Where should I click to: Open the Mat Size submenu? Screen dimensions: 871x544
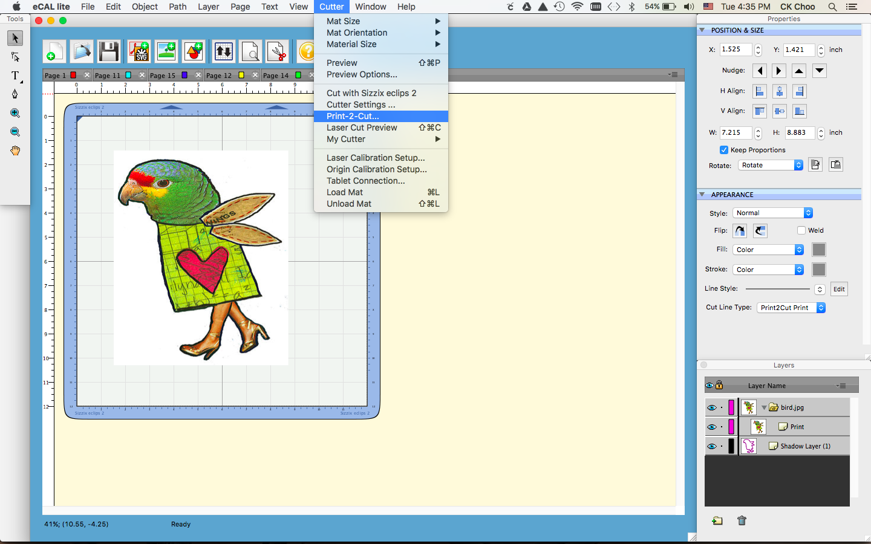click(x=381, y=21)
